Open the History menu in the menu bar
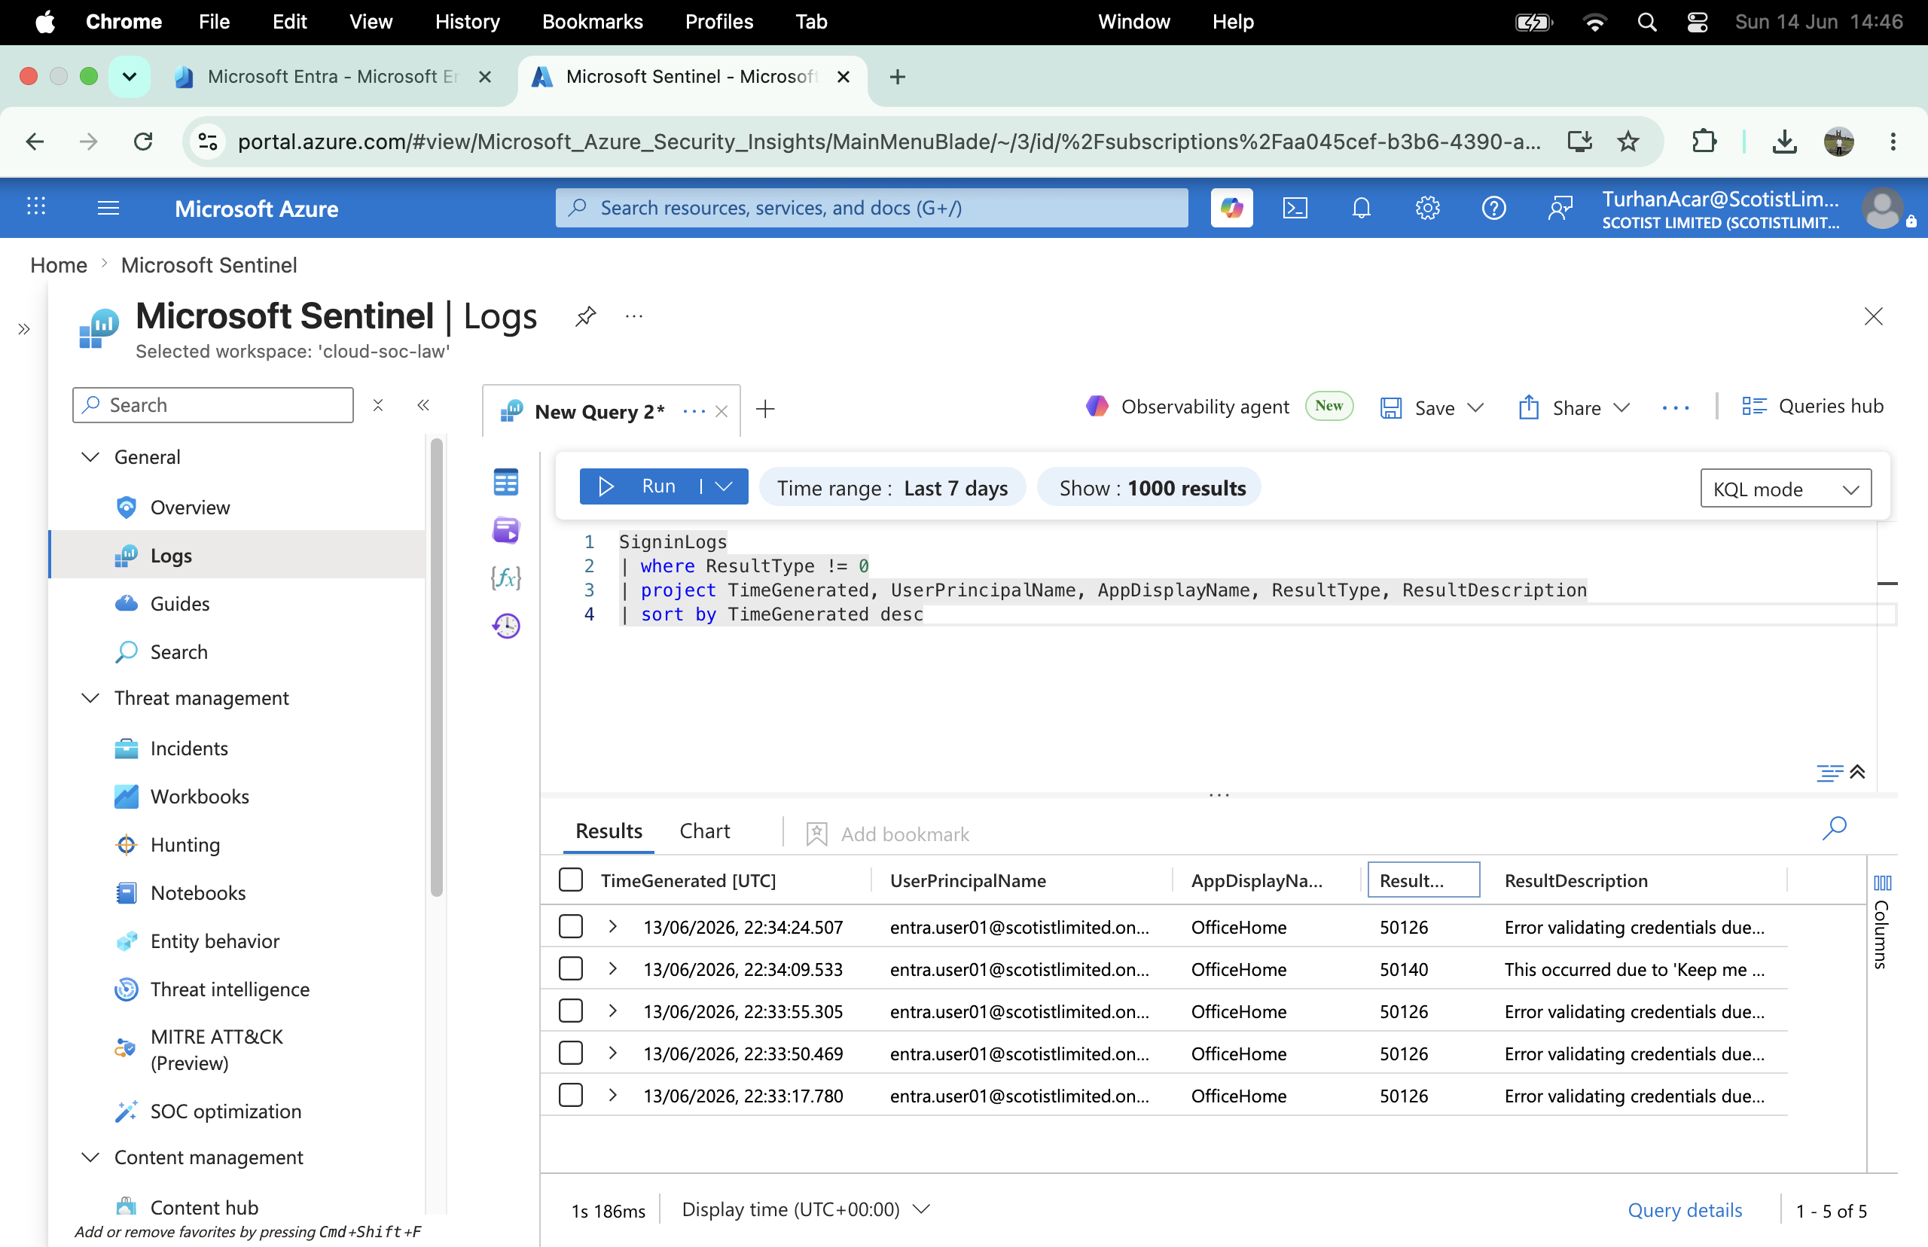 click(x=467, y=22)
